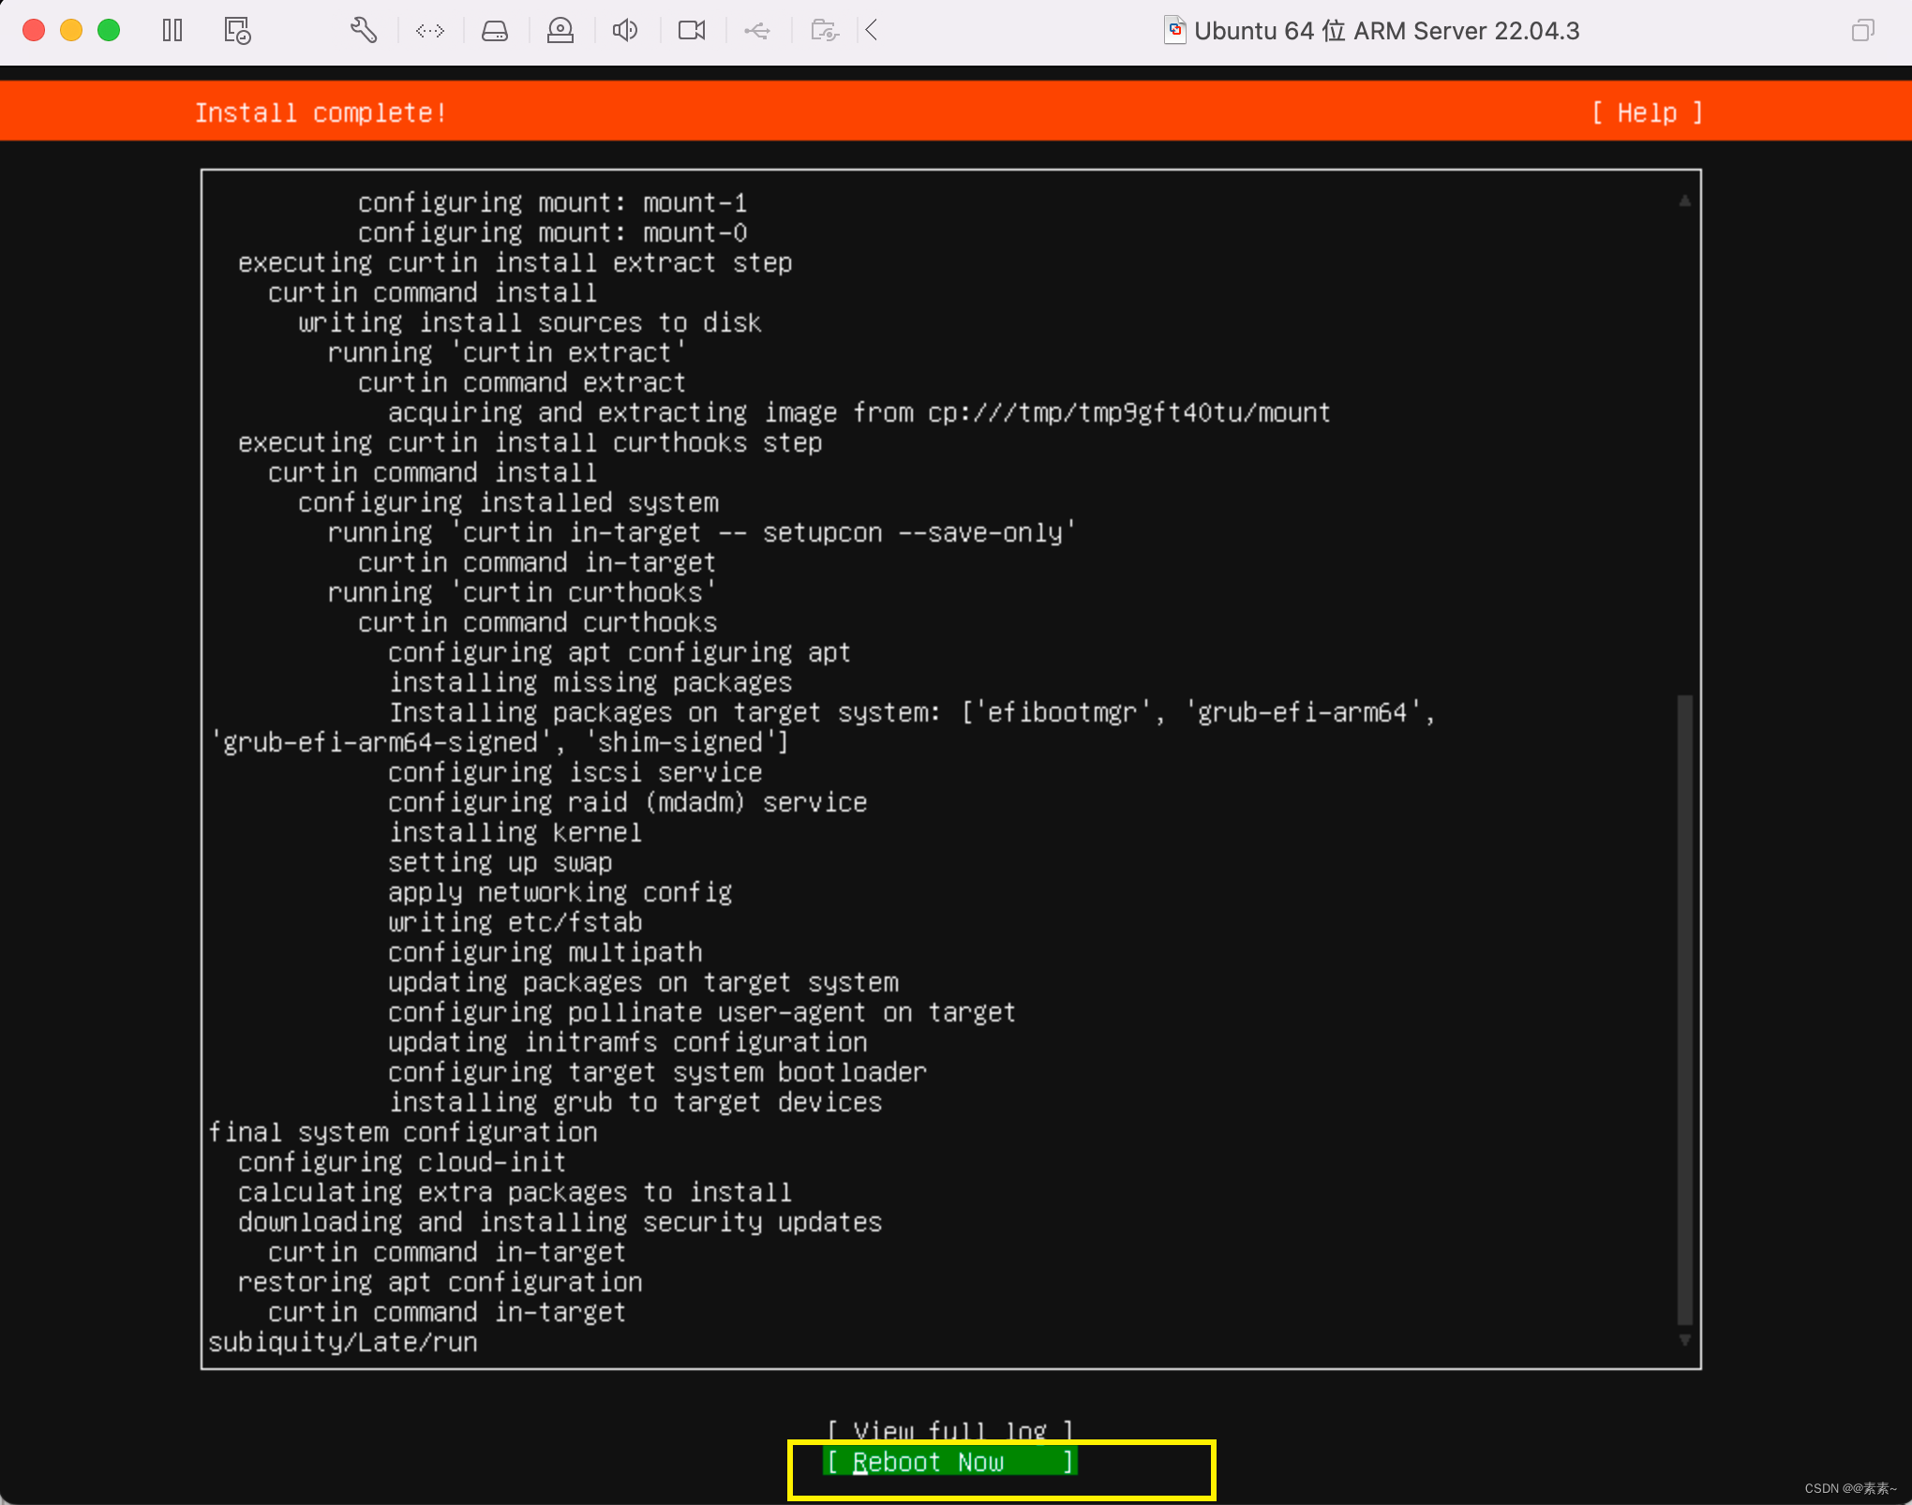
Task: Click the Reboot Now button
Action: (x=949, y=1462)
